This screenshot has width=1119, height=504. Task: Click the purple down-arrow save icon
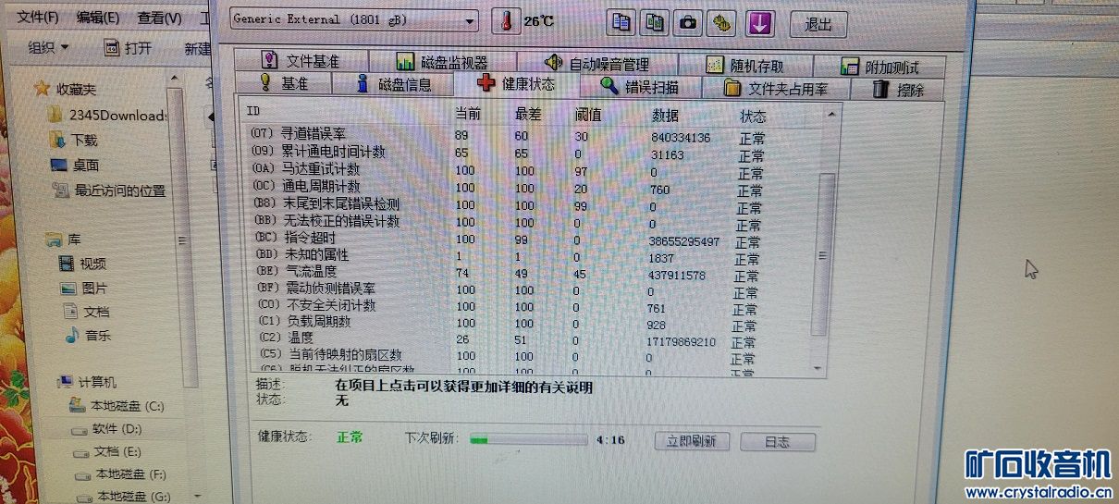pyautogui.click(x=759, y=23)
